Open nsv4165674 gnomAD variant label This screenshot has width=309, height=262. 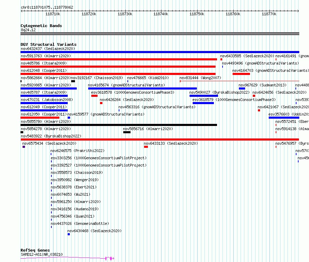pos(126,85)
